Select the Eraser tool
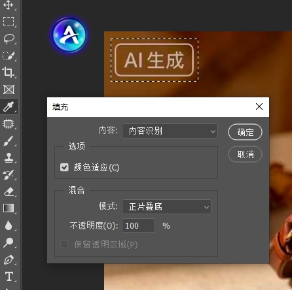292x290 pixels. point(9,192)
